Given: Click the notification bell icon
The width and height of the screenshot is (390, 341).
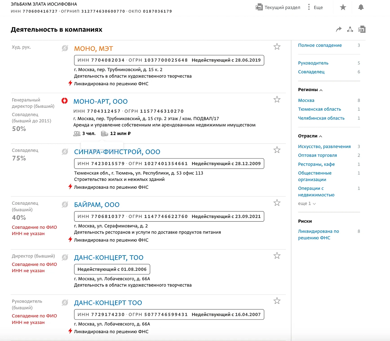Looking at the screenshot, I should (361, 7).
